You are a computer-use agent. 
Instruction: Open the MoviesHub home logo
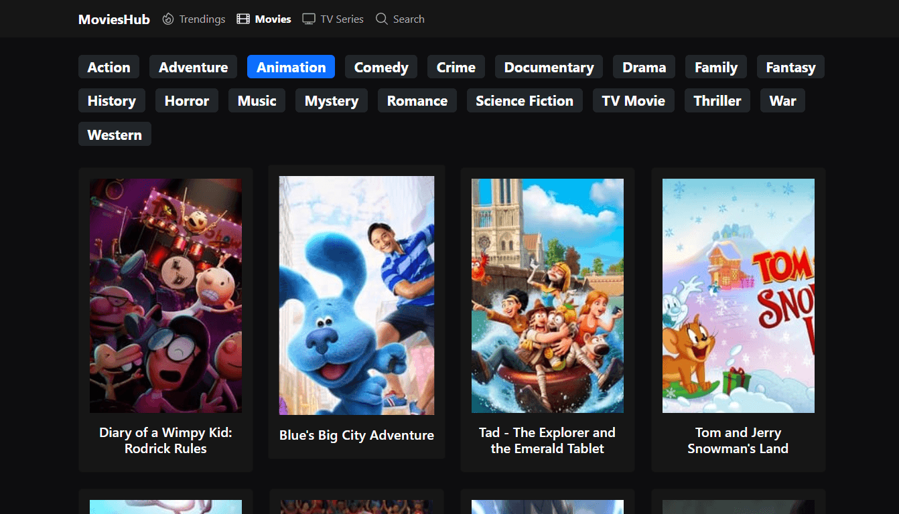pos(114,19)
